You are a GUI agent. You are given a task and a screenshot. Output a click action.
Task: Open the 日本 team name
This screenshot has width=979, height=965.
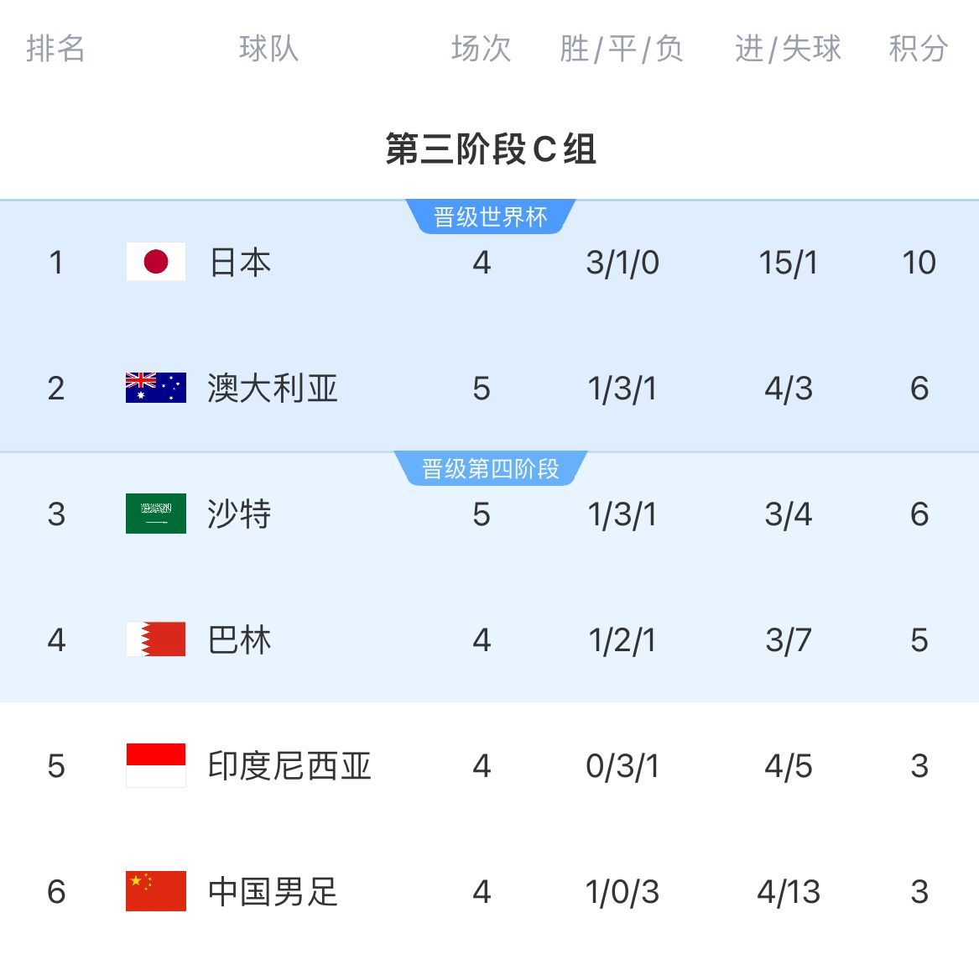pyautogui.click(x=240, y=263)
